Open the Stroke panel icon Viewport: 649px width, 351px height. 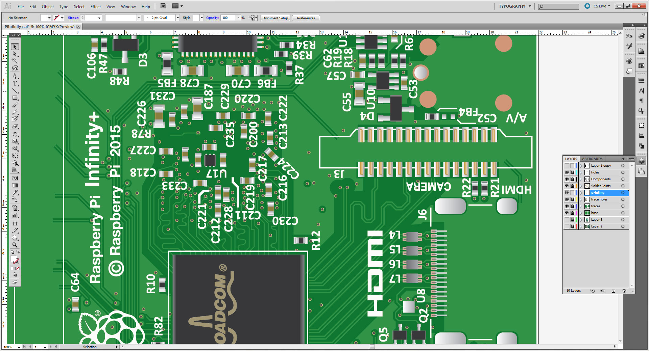(x=641, y=81)
